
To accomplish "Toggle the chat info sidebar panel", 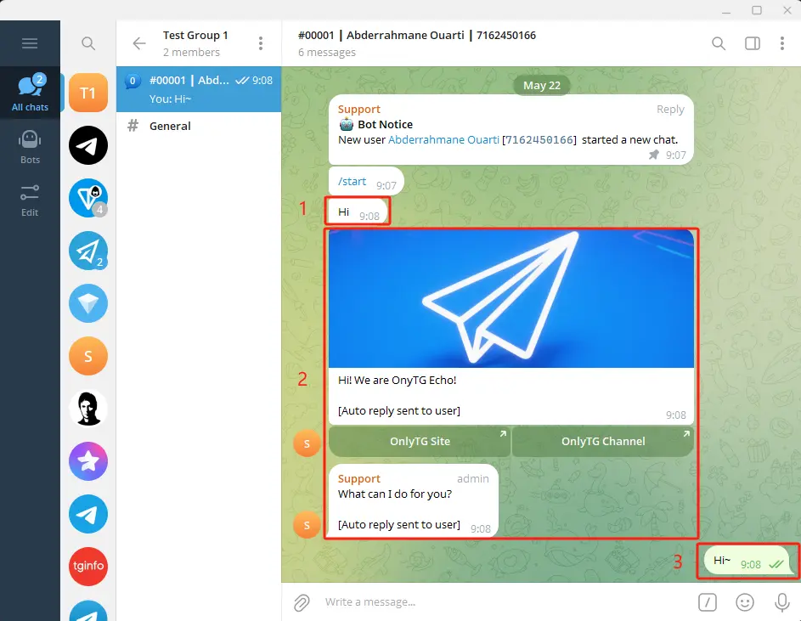I will click(752, 42).
